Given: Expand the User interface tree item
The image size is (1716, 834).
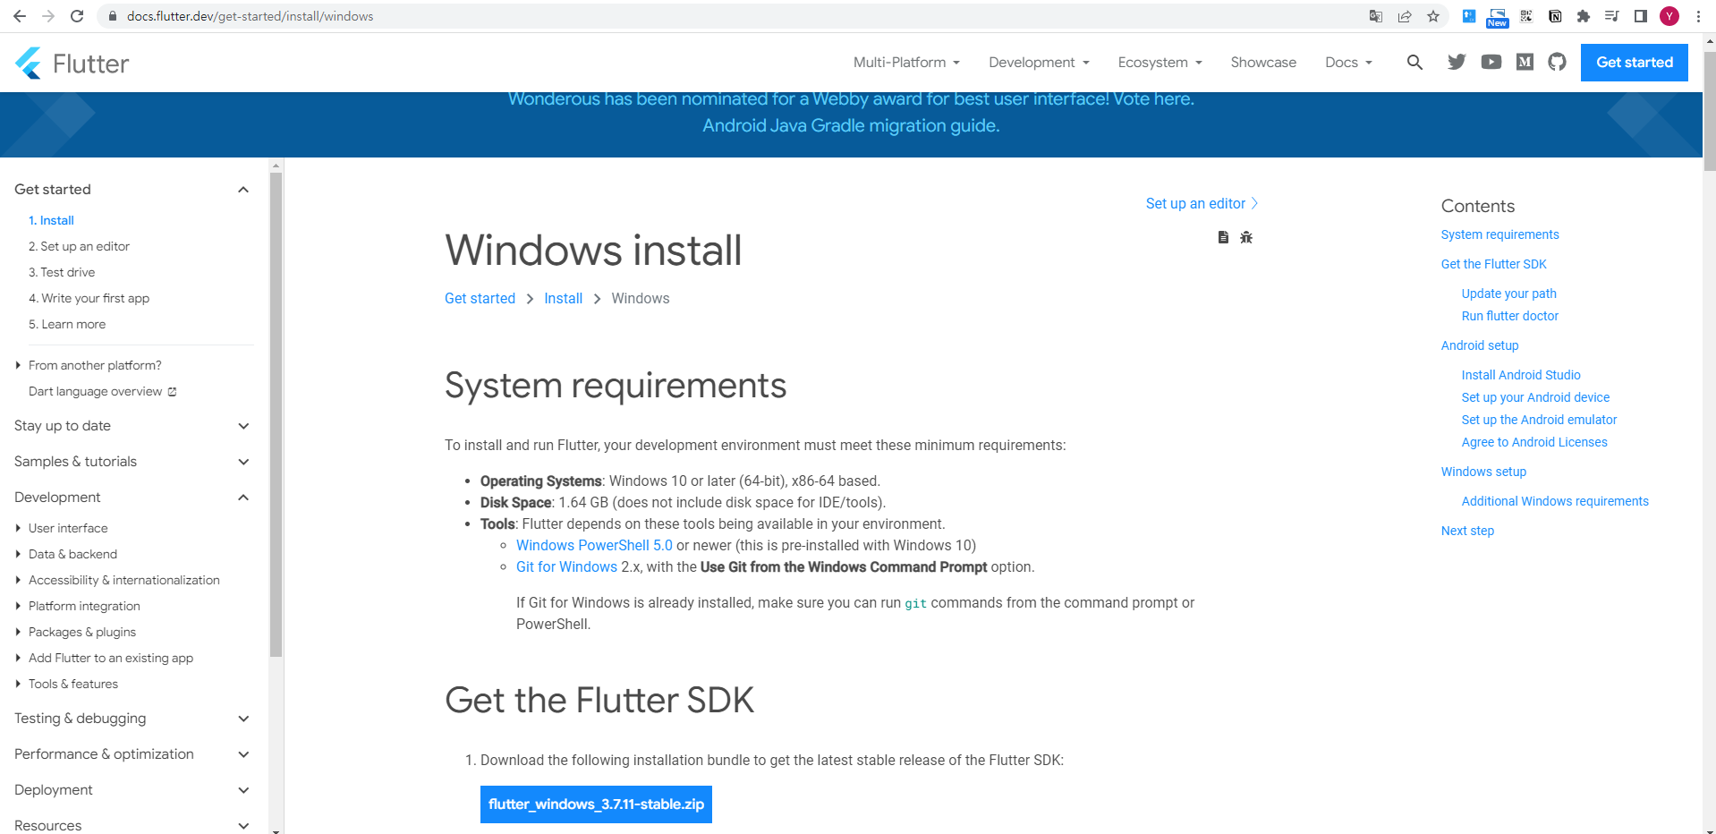Looking at the screenshot, I should 61,528.
